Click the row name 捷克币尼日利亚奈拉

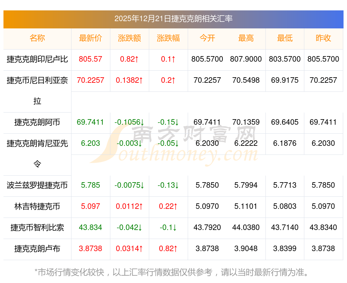tap(37, 91)
